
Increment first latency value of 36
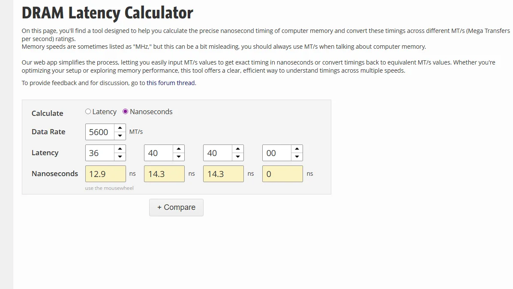120,149
